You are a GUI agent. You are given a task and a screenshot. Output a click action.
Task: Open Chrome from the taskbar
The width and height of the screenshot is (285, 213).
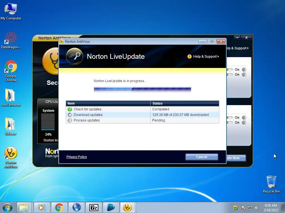59,207
